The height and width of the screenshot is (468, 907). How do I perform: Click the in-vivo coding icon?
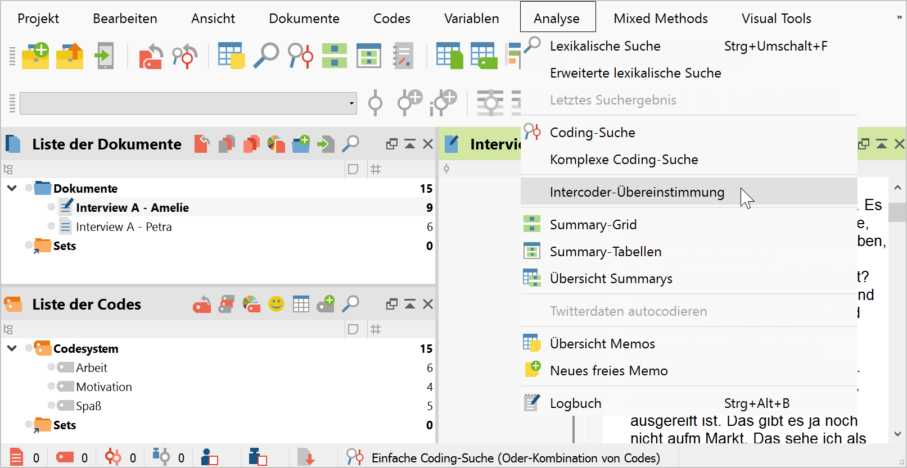click(444, 103)
